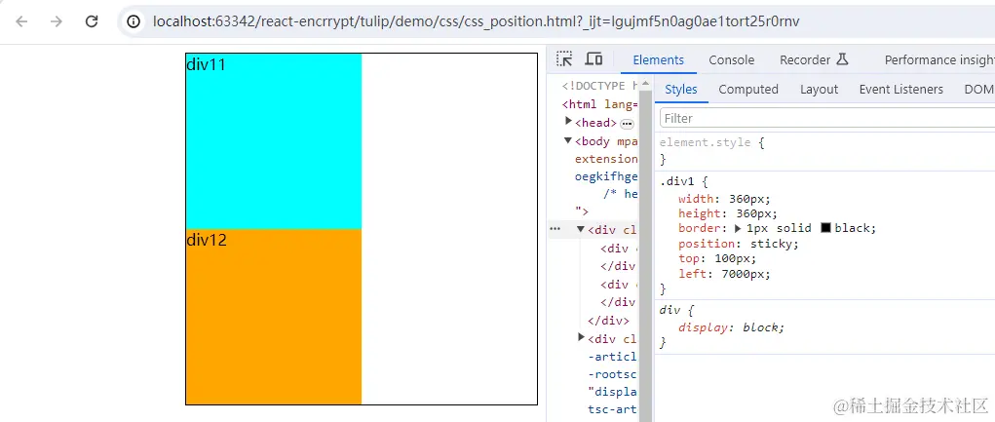Image resolution: width=995 pixels, height=422 pixels.
Task: Expand the collapsed div below closing div
Action: click(581, 337)
